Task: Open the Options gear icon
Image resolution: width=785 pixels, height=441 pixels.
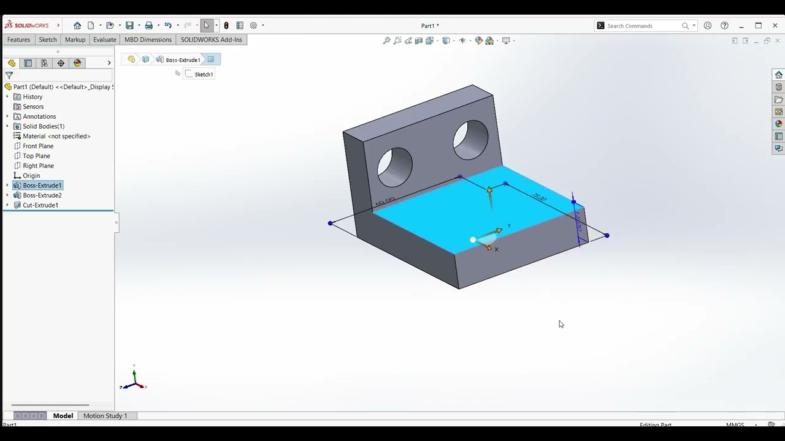Action: coord(253,26)
